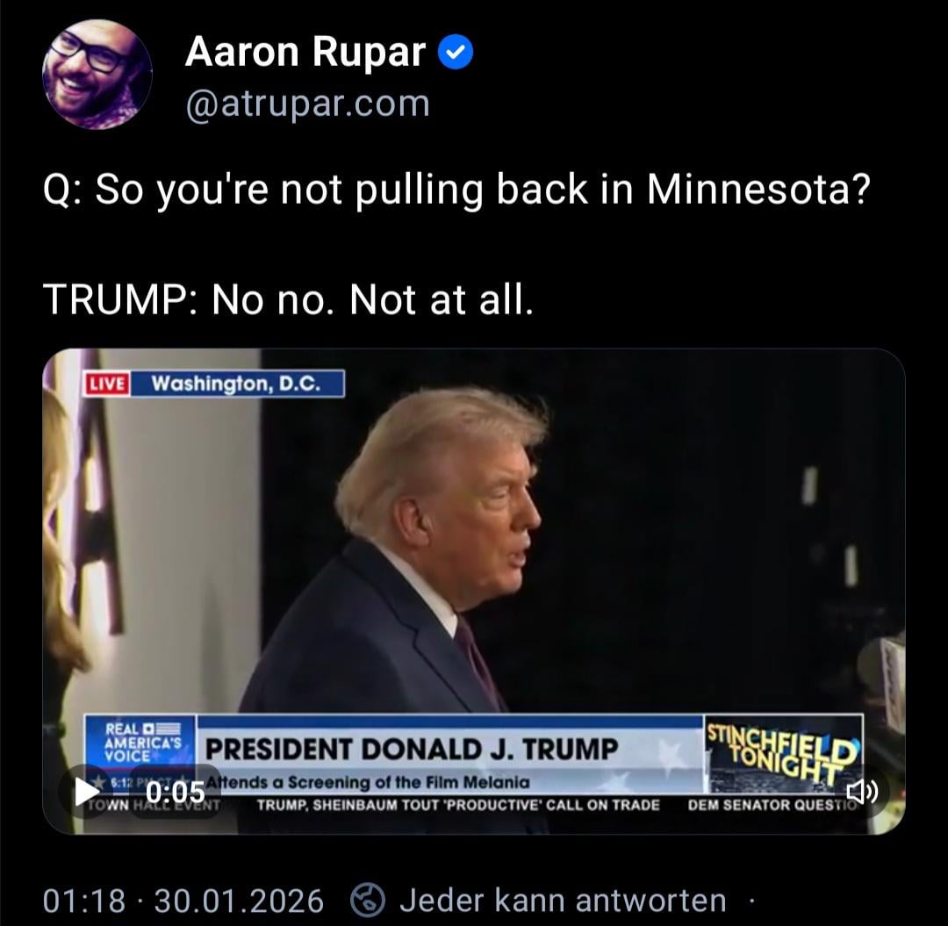Click the 'PRESIDENT DONALD J. TRUMP' chyron
This screenshot has width=948, height=926.
pyautogui.click(x=412, y=750)
